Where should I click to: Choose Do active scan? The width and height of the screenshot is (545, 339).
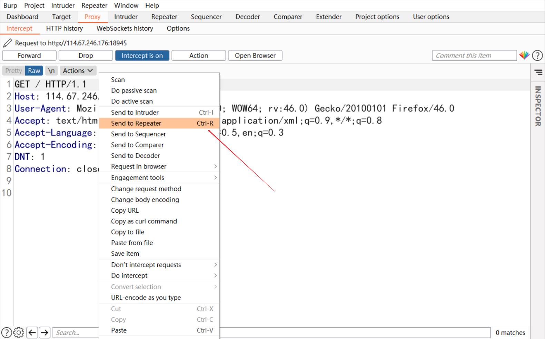tap(159, 101)
